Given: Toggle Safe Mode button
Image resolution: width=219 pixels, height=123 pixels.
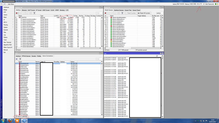Looking at the screenshot, I should tap(11, 4).
